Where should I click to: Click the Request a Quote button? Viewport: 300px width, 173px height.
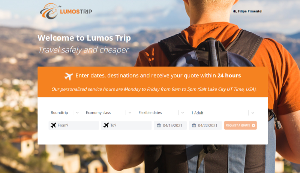(240, 125)
